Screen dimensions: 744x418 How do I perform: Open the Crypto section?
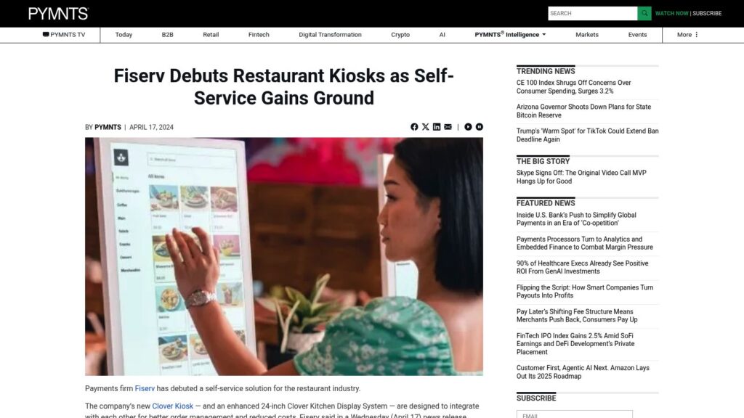(x=400, y=35)
